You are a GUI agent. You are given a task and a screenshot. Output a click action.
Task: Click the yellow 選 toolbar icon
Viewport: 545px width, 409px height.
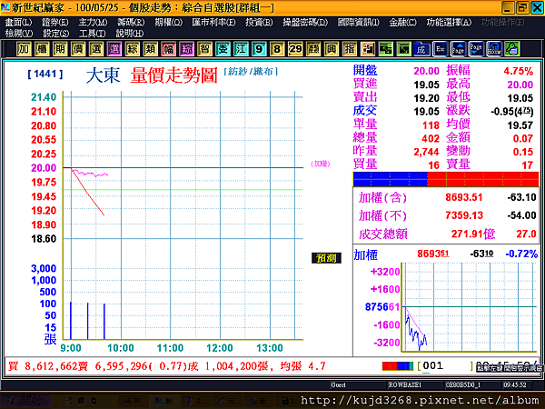[96, 49]
